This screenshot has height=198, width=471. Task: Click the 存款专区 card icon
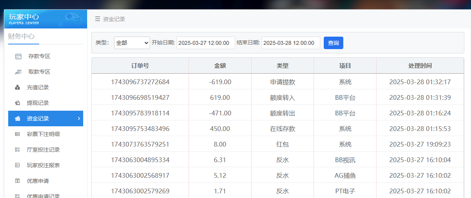click(x=18, y=57)
